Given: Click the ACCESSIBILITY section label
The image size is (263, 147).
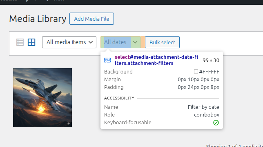Looking at the screenshot, I should 119,98.
